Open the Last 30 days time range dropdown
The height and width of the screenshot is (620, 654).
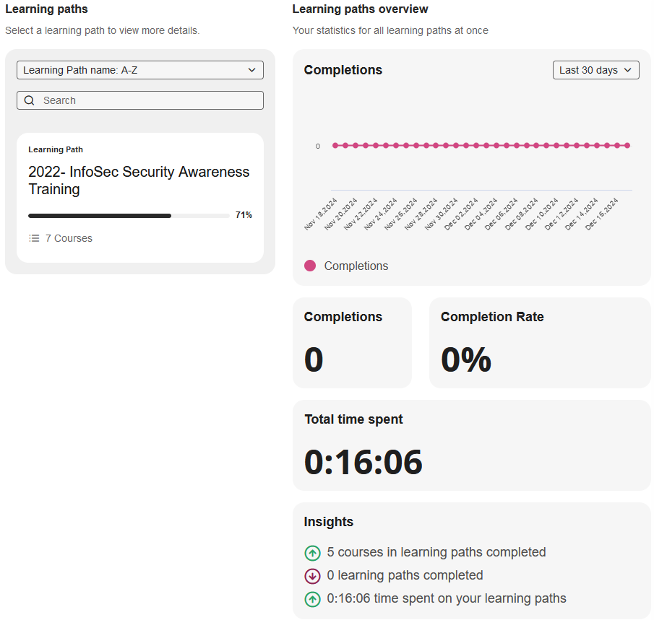coord(595,70)
